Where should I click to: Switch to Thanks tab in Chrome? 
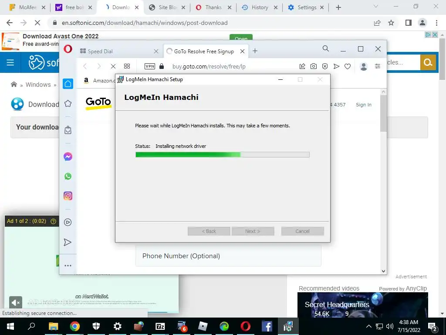click(x=213, y=7)
